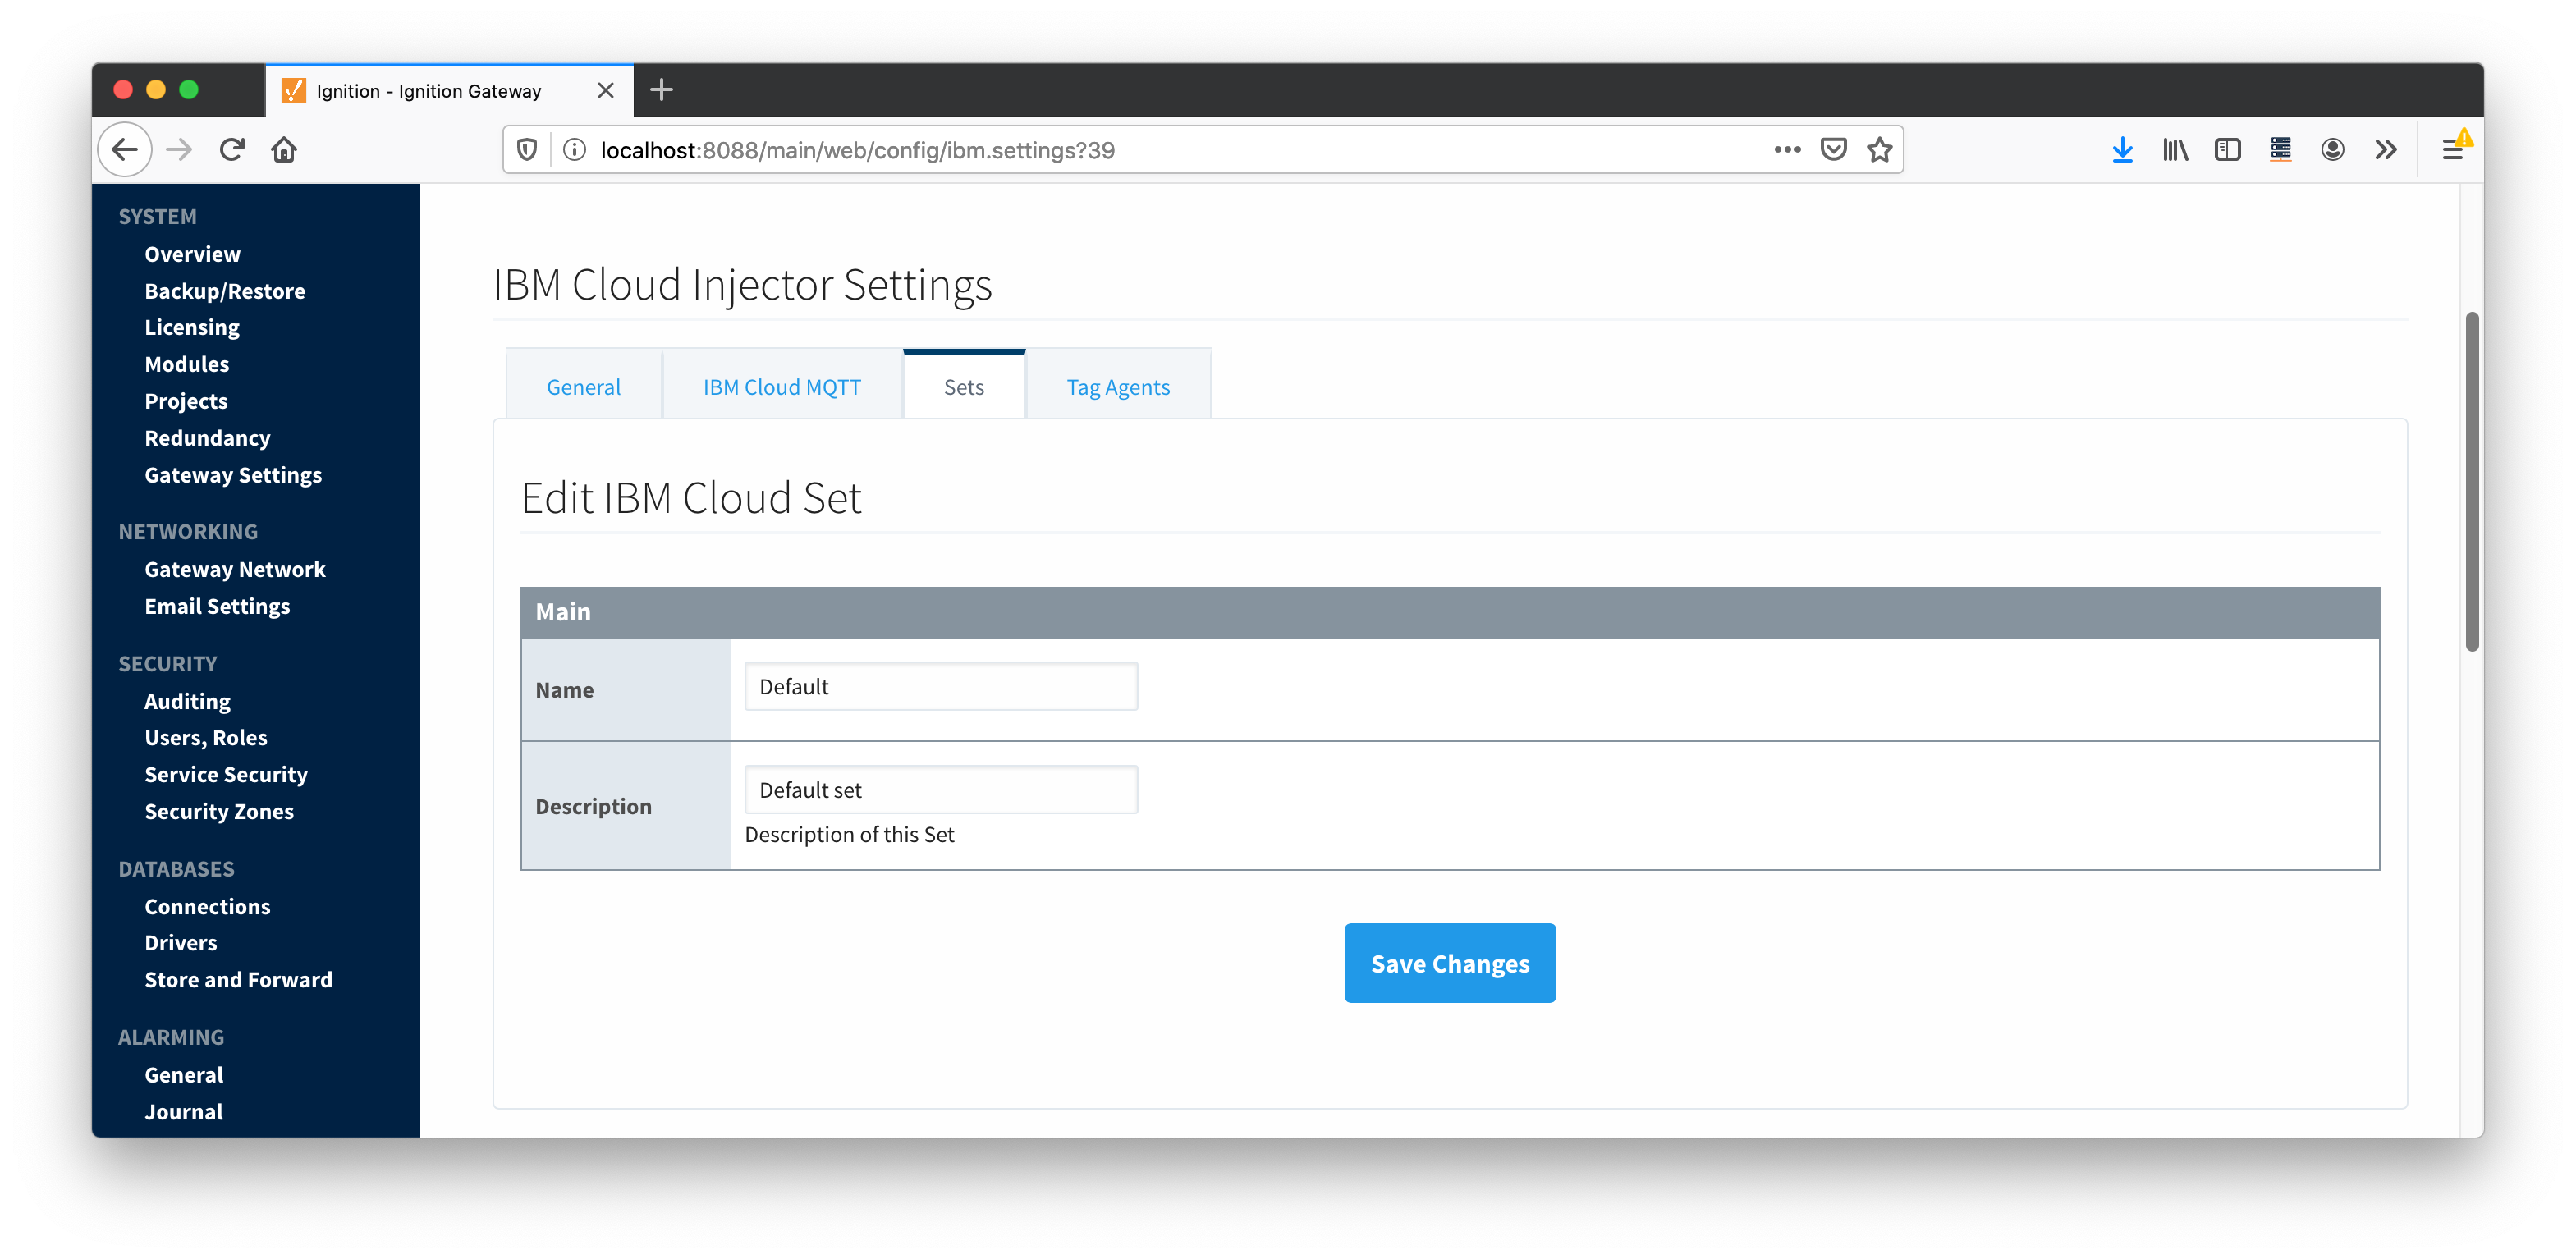Navigate to Projects in sidebar

tap(186, 401)
